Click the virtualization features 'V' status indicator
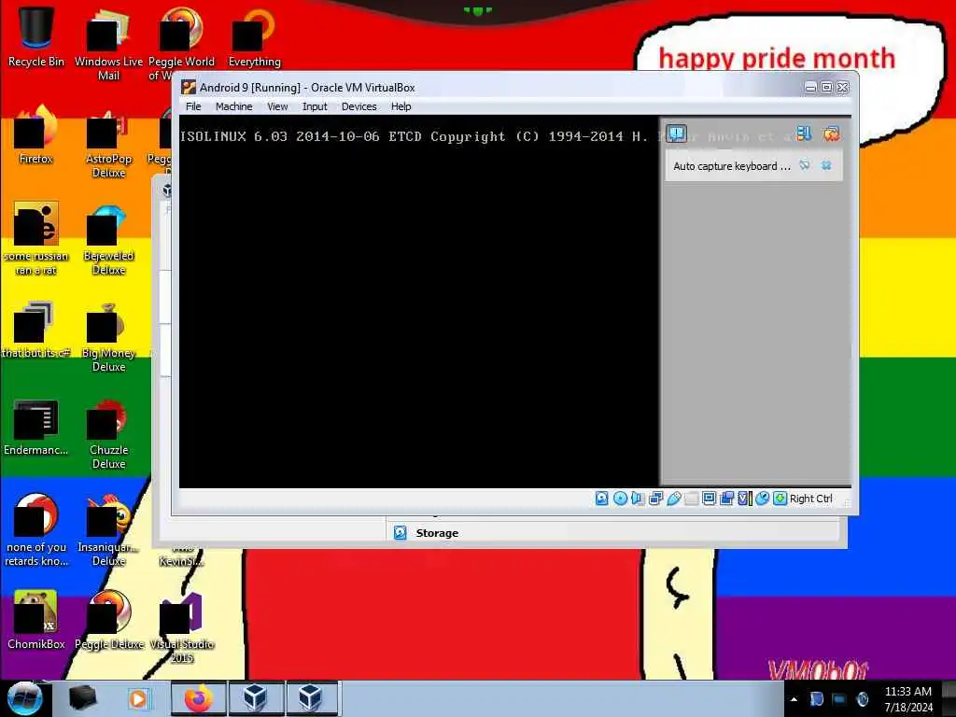This screenshot has height=717, width=956. 744,499
